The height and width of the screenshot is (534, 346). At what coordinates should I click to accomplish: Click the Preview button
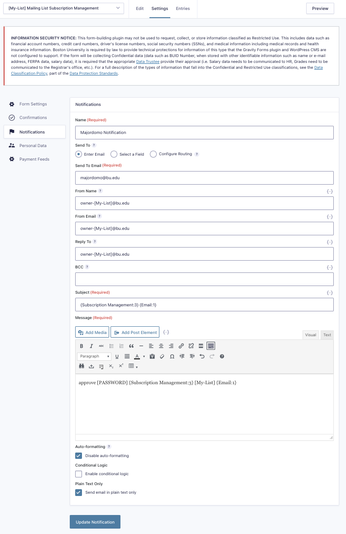pos(320,9)
